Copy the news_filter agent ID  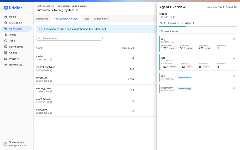[x=51, y=113]
